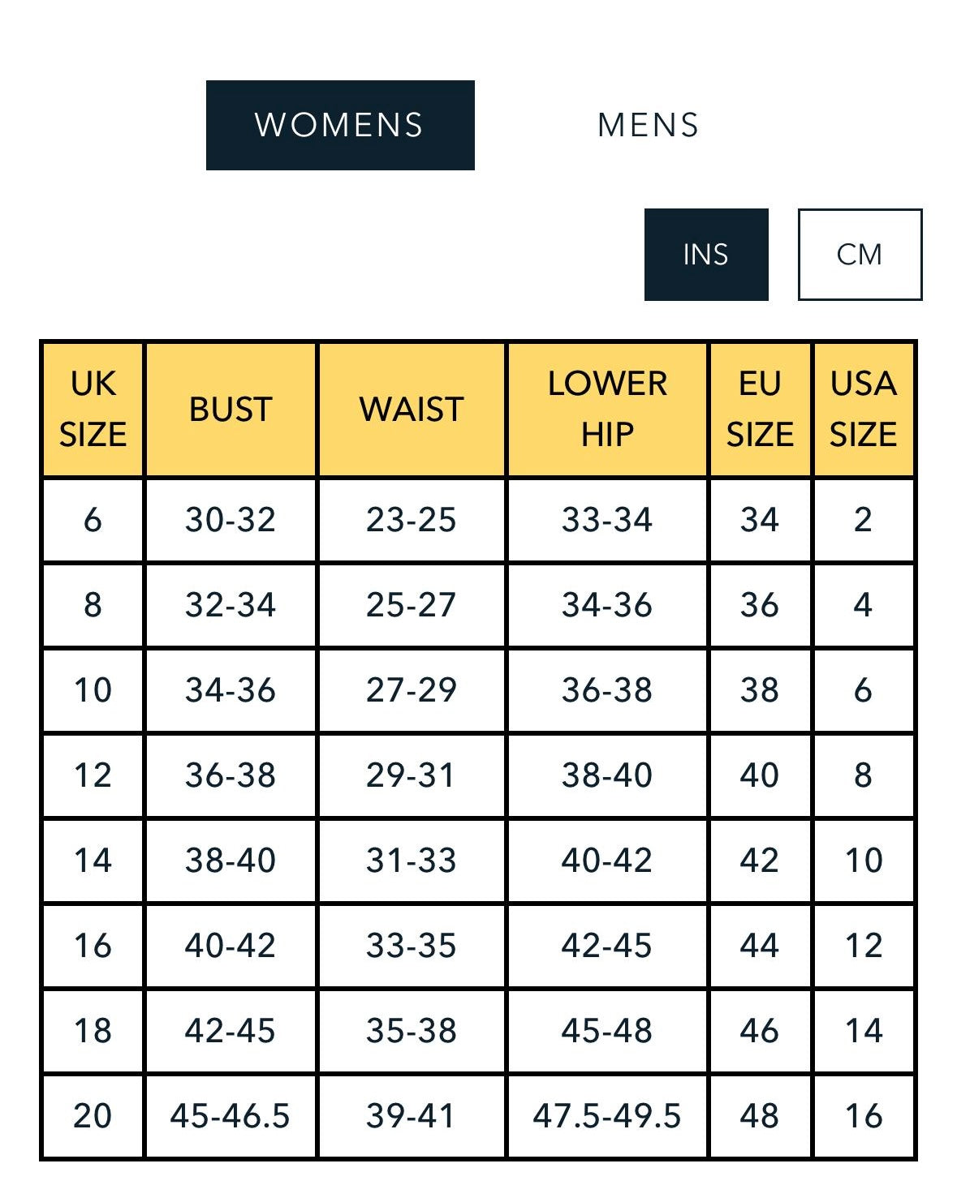Click the BUST column header
This screenshot has width=957, height=1185.
[x=231, y=409]
